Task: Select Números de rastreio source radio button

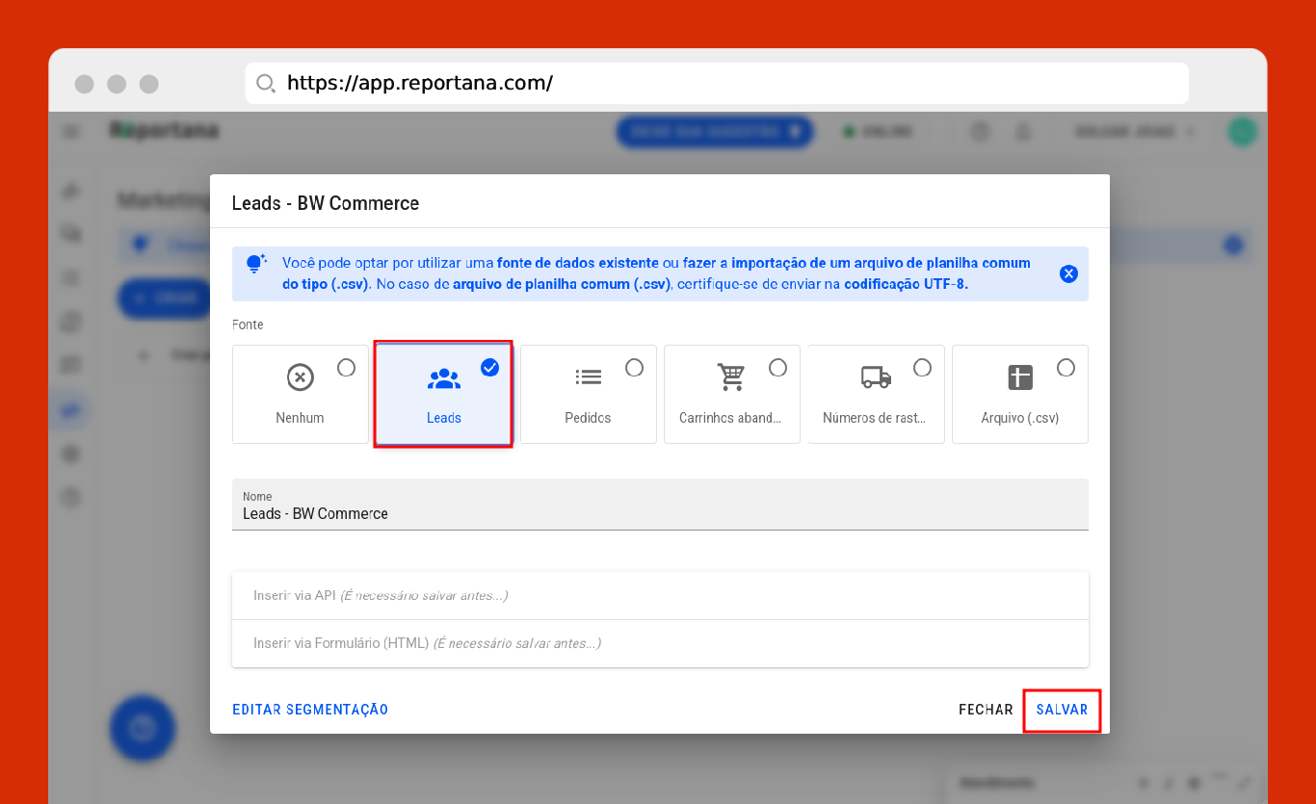Action: 922,368
